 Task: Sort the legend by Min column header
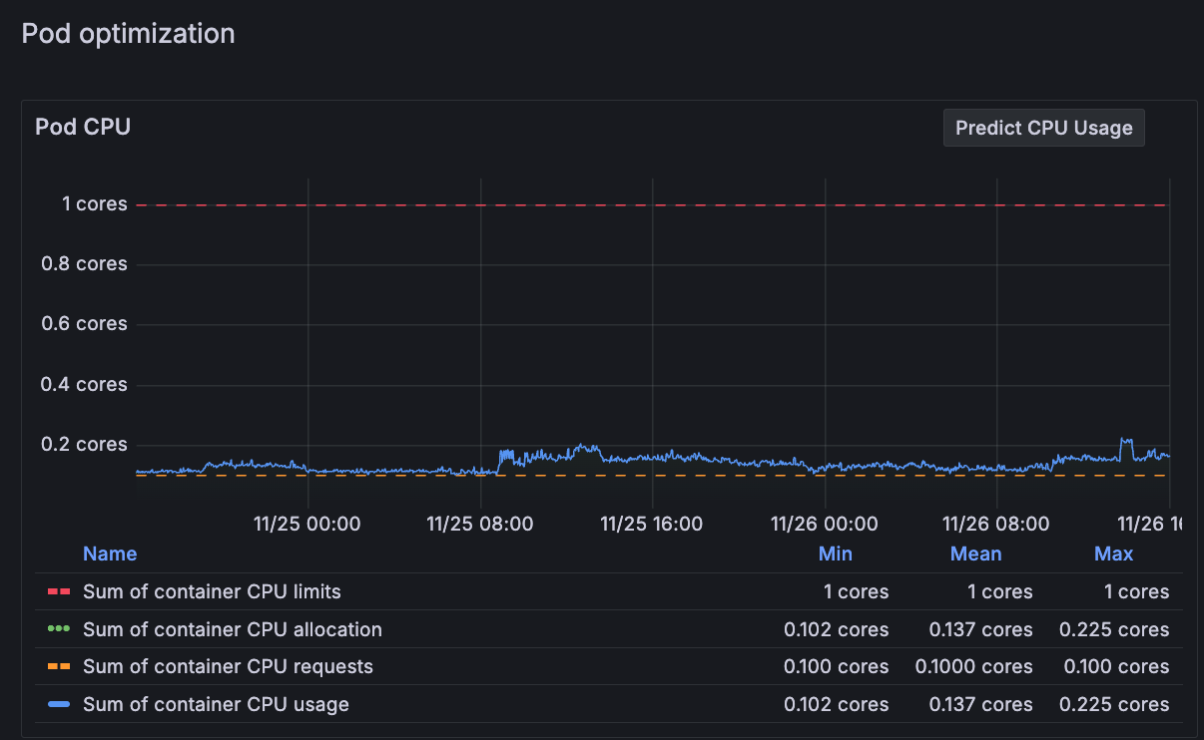pos(835,554)
